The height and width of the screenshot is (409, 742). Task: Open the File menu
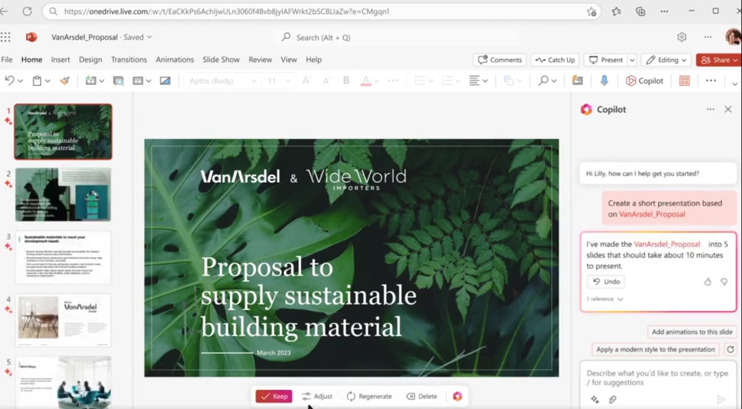pos(7,60)
